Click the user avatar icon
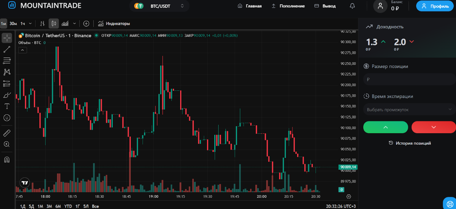The height and width of the screenshot is (209, 456). click(380, 6)
